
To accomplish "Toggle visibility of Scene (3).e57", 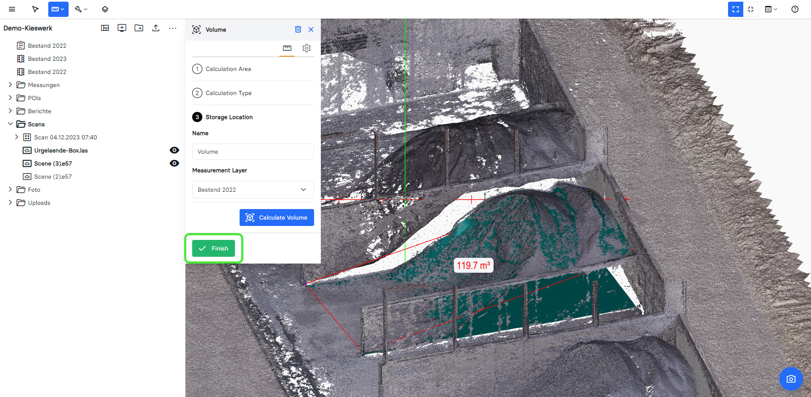I will point(174,163).
